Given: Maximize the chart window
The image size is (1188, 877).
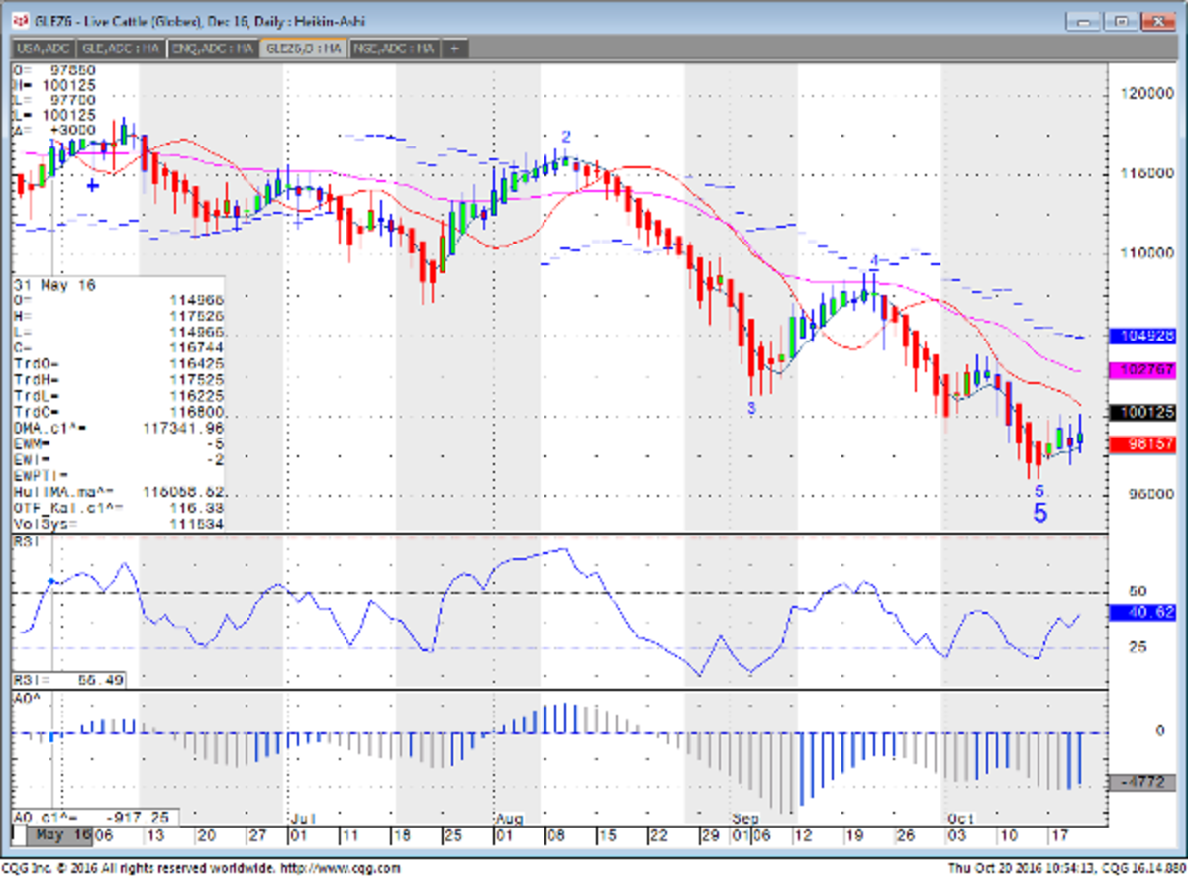Looking at the screenshot, I should tap(1122, 20).
